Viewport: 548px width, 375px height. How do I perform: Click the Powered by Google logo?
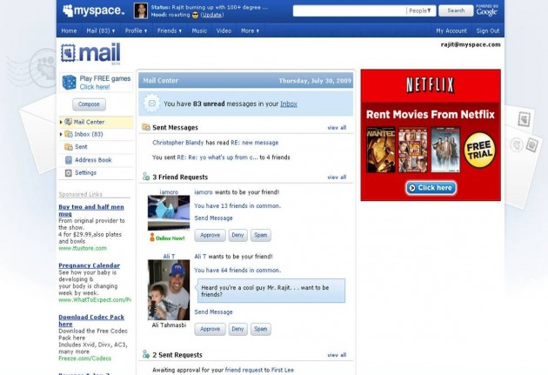point(487,10)
